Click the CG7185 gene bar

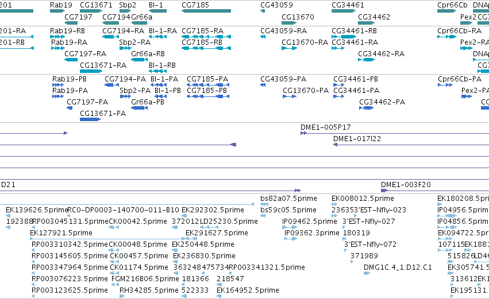coord(206,11)
